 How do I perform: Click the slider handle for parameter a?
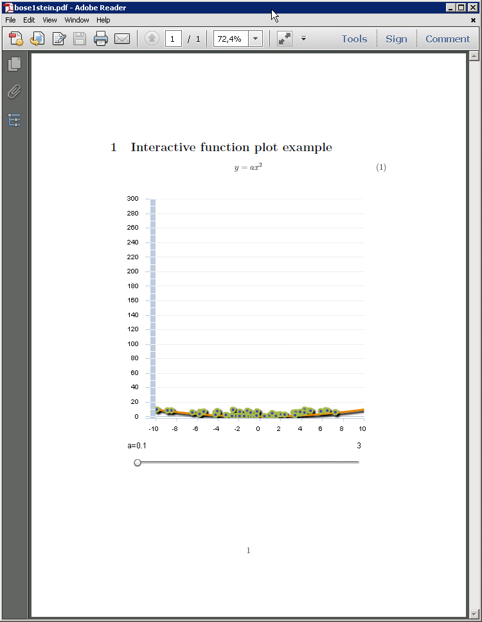click(138, 462)
